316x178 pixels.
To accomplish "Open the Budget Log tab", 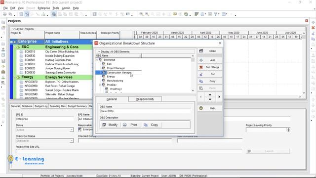I will pos(41,106).
